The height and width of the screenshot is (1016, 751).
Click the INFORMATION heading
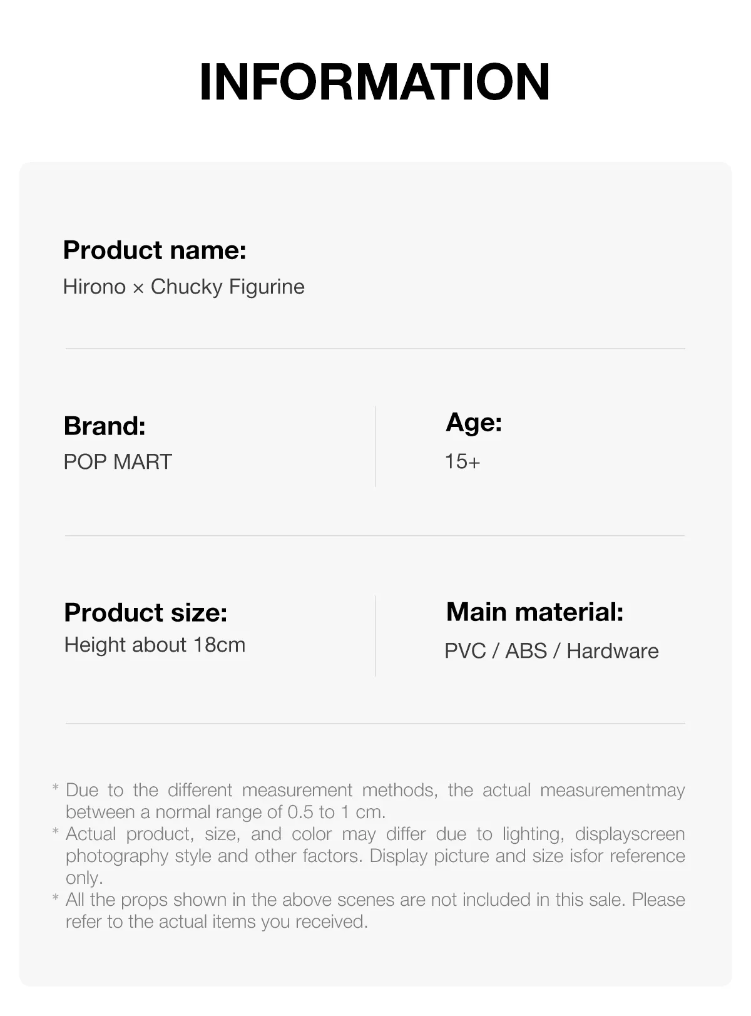[x=374, y=82]
